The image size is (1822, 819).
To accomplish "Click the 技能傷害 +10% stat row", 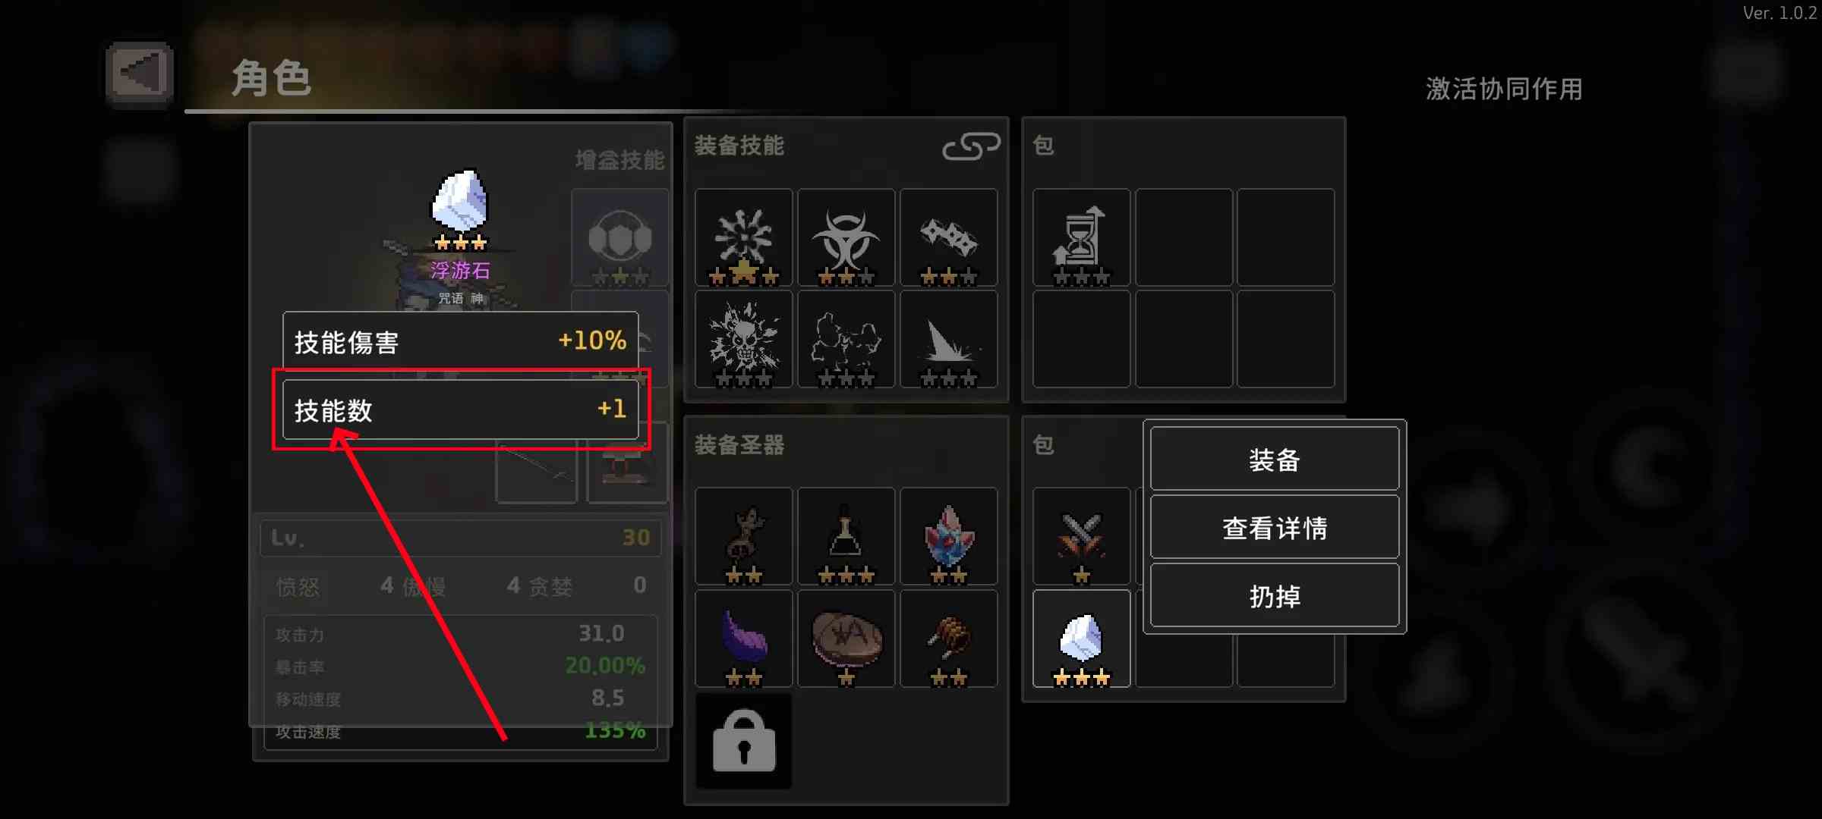I will (460, 341).
